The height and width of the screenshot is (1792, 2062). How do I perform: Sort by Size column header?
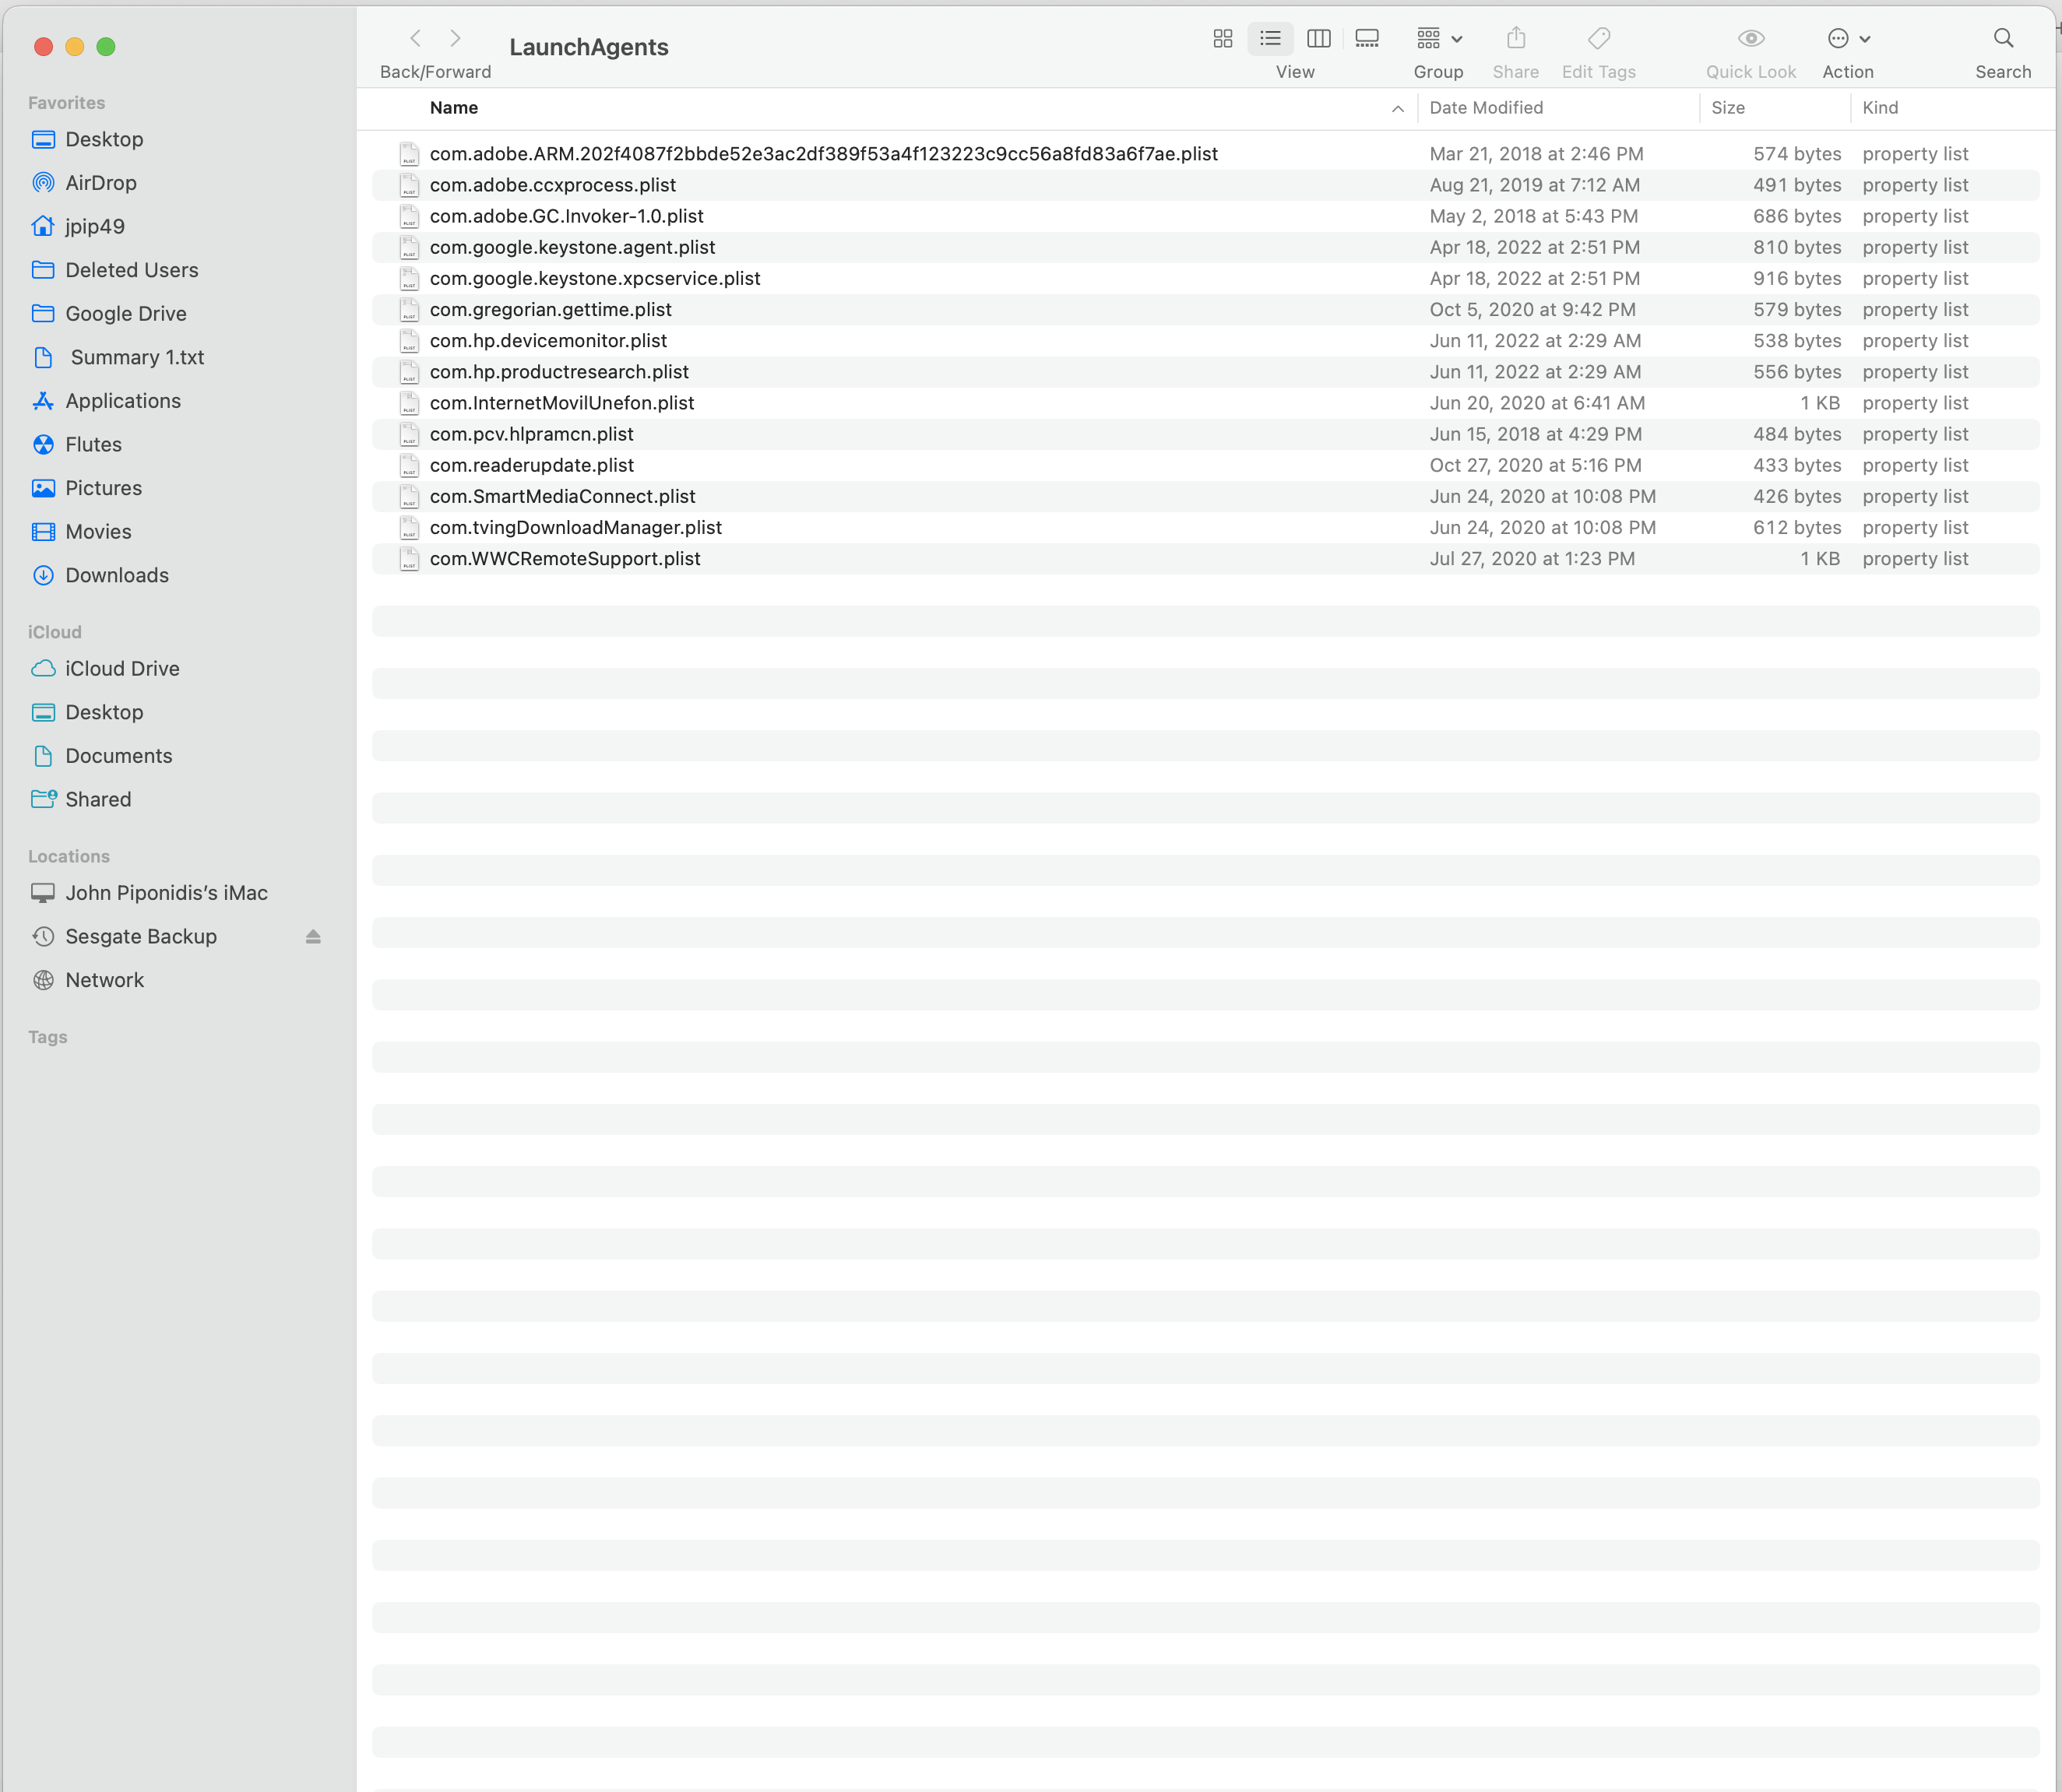click(x=1728, y=108)
